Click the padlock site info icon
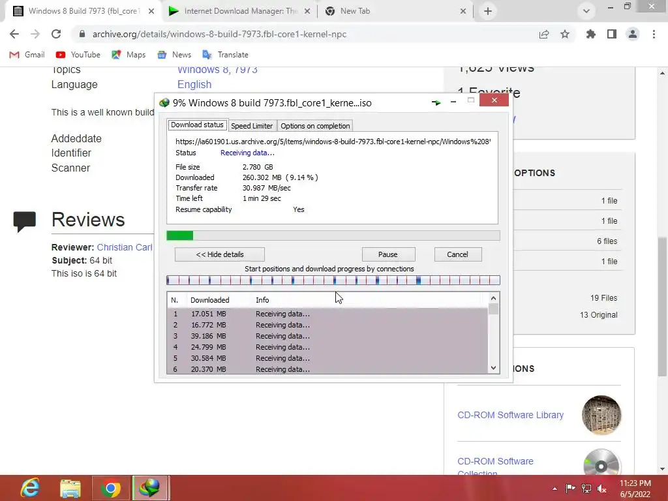 [82, 34]
